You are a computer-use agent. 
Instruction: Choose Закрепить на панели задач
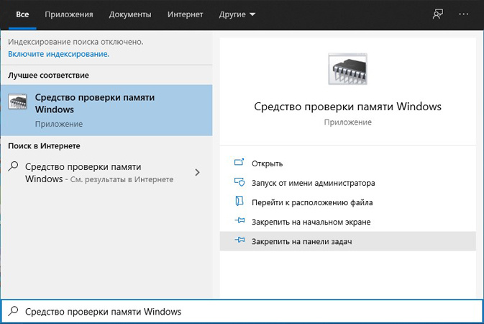click(347, 241)
